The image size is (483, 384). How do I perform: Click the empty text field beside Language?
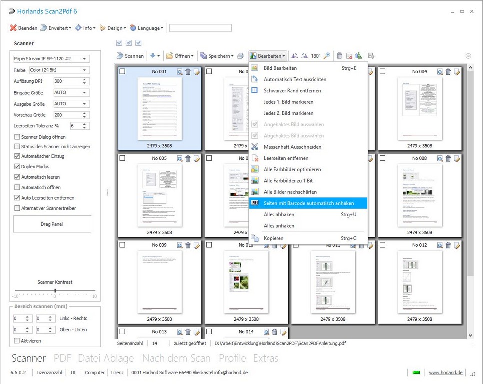click(x=200, y=28)
